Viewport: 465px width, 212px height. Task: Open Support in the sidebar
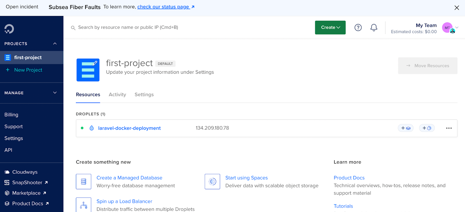(x=13, y=127)
